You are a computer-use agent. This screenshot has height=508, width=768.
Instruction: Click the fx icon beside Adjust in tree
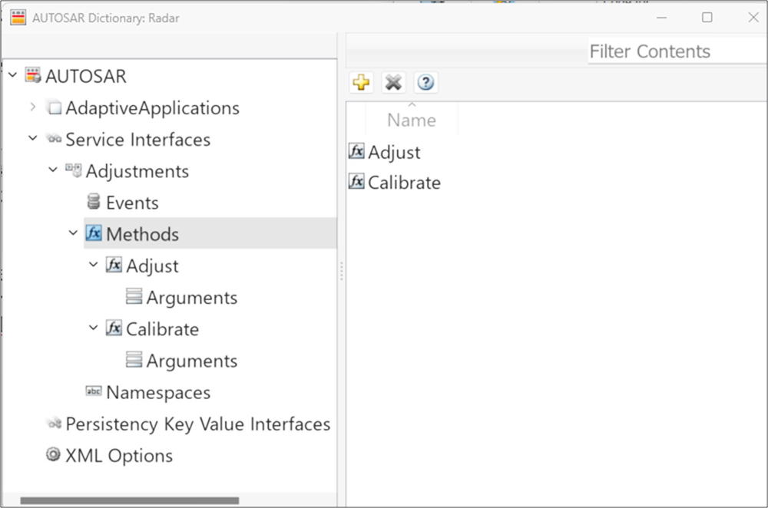pos(114,265)
